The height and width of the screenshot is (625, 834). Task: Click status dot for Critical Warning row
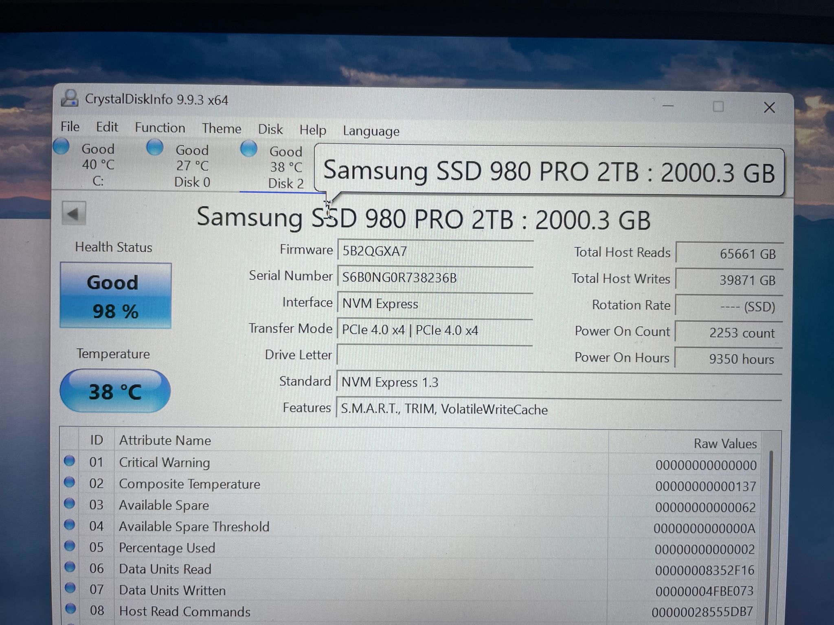(x=70, y=461)
